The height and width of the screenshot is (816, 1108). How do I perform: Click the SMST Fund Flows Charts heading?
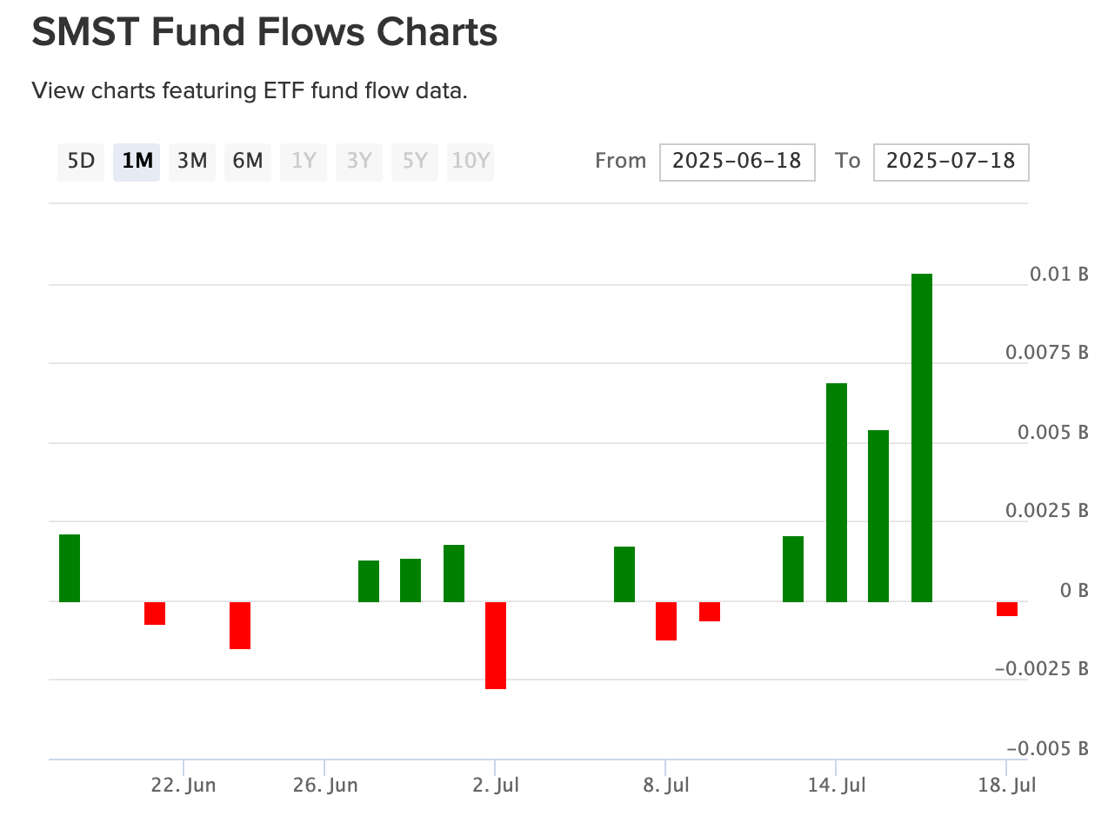[x=264, y=34]
